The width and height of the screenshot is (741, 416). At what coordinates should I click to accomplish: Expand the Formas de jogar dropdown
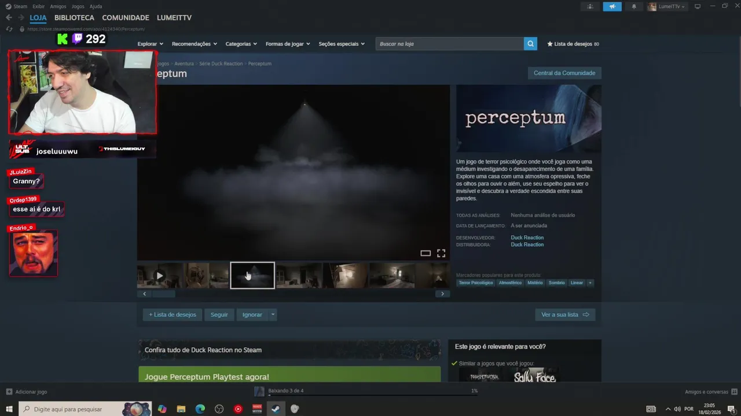tap(288, 44)
